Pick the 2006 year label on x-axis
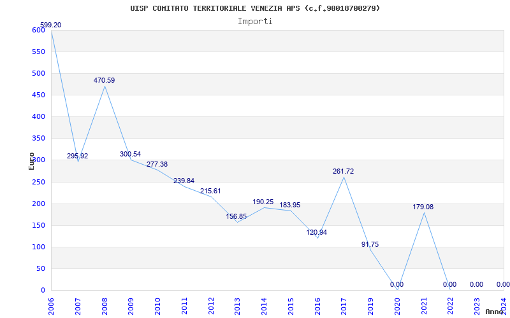 tap(52, 306)
